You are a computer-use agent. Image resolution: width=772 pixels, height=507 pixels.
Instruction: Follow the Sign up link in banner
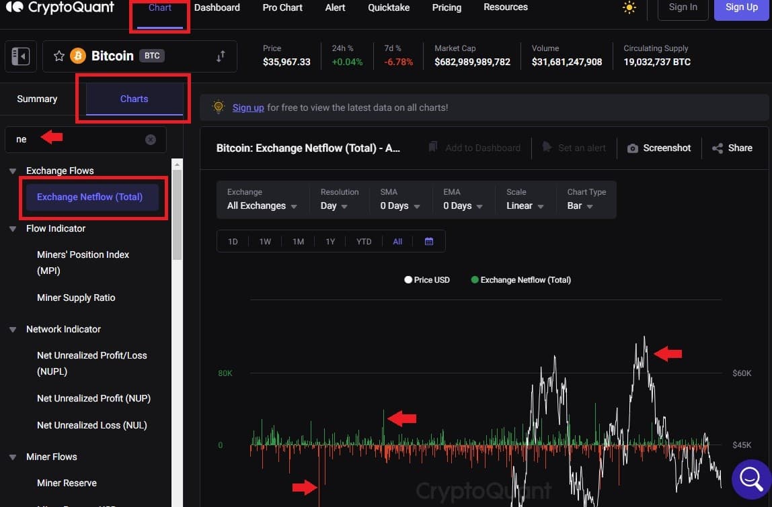[248, 107]
